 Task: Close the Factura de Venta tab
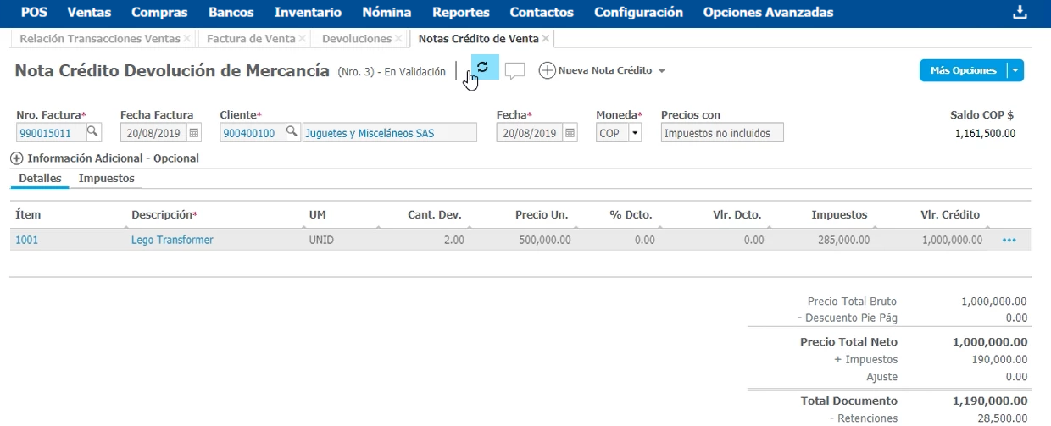(x=303, y=39)
